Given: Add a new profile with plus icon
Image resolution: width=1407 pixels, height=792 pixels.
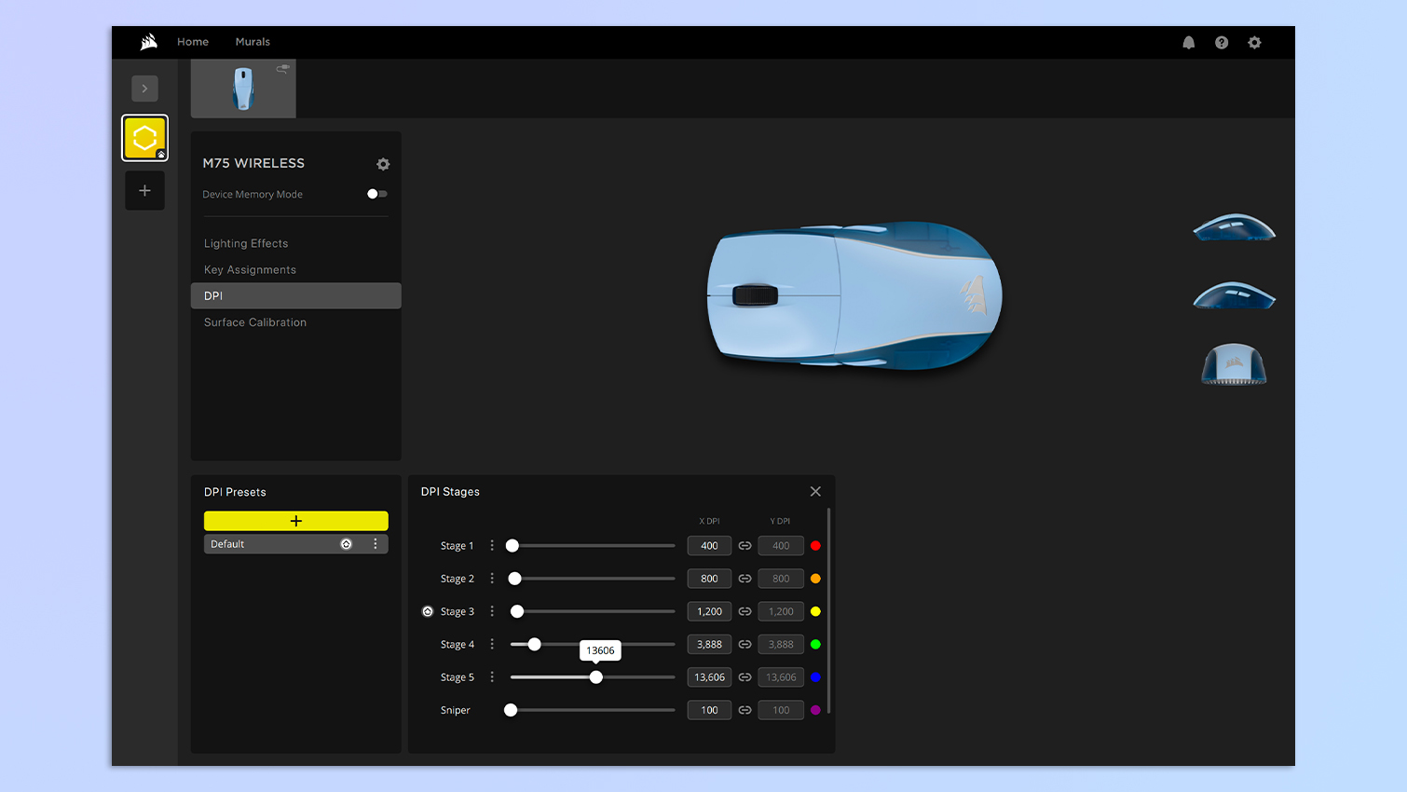Looking at the screenshot, I should point(144,191).
